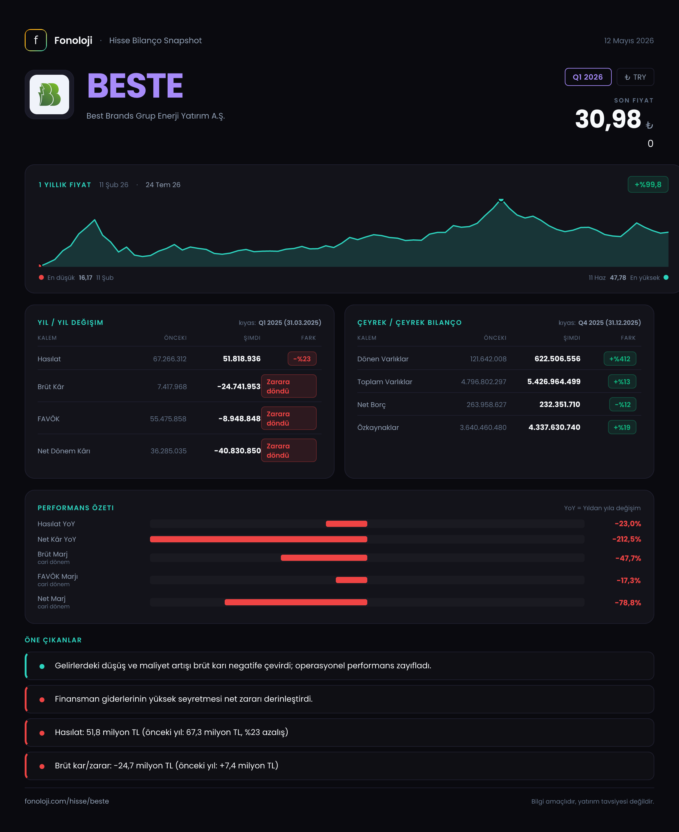Image resolution: width=679 pixels, height=832 pixels.
Task: Open the fonoloji.com/hisse/beste link
Action: point(66,801)
